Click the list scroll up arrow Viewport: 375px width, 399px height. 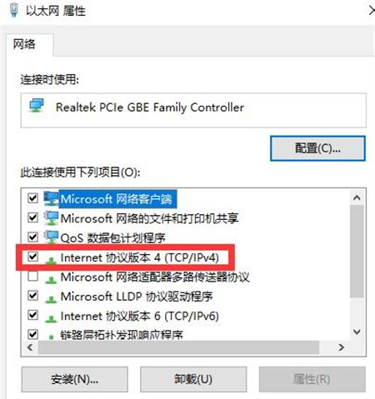[357, 198]
